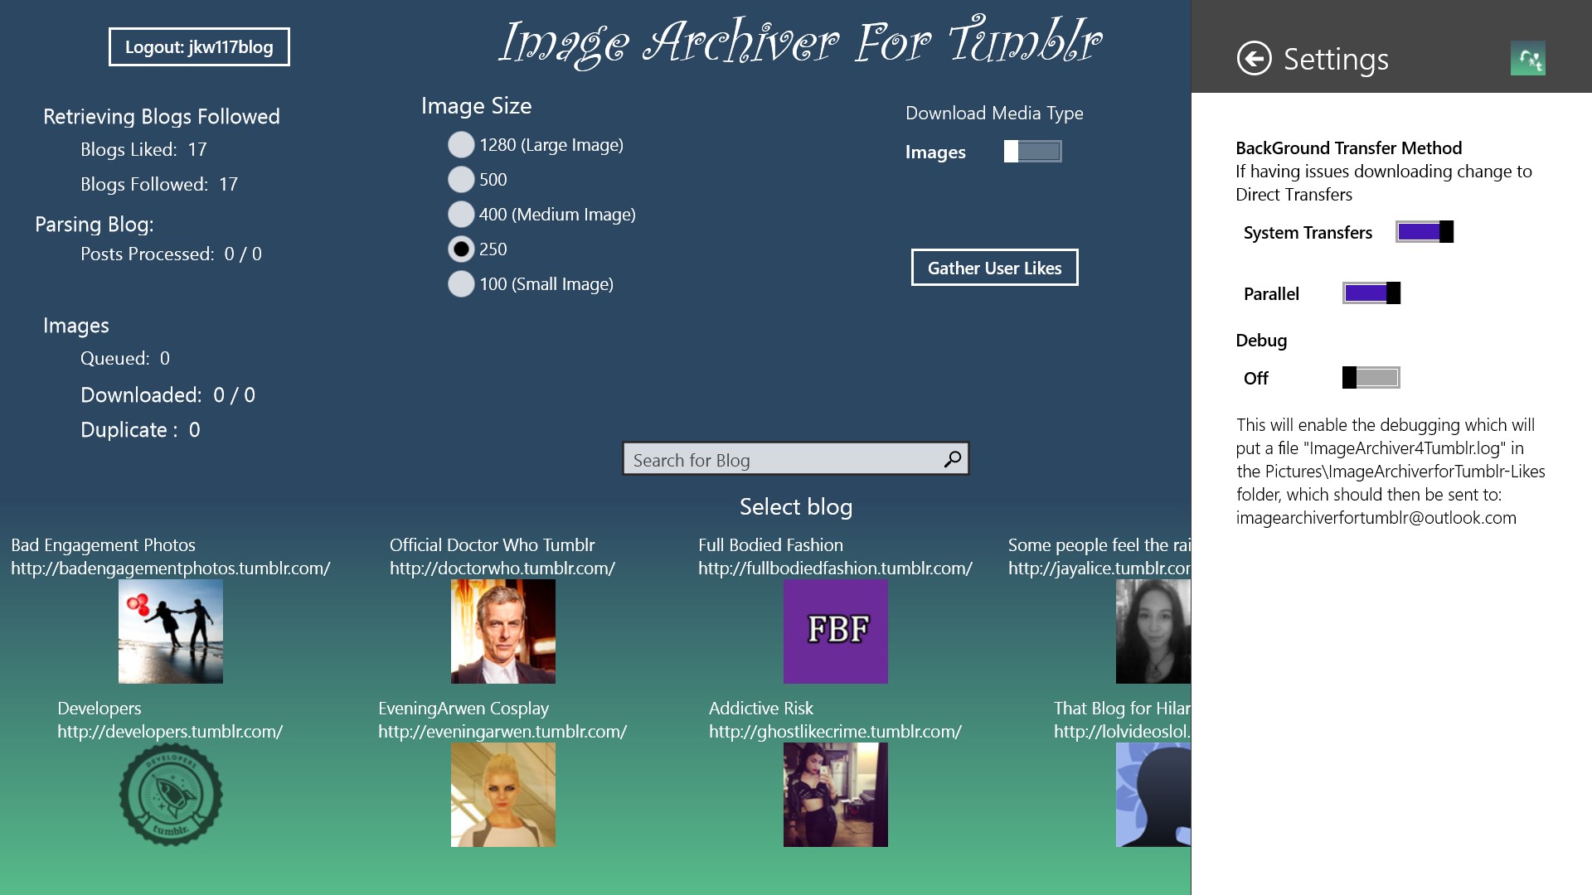Image resolution: width=1592 pixels, height=895 pixels.
Task: Open the Bad Engagement Photos blog thumbnail
Action: point(171,631)
